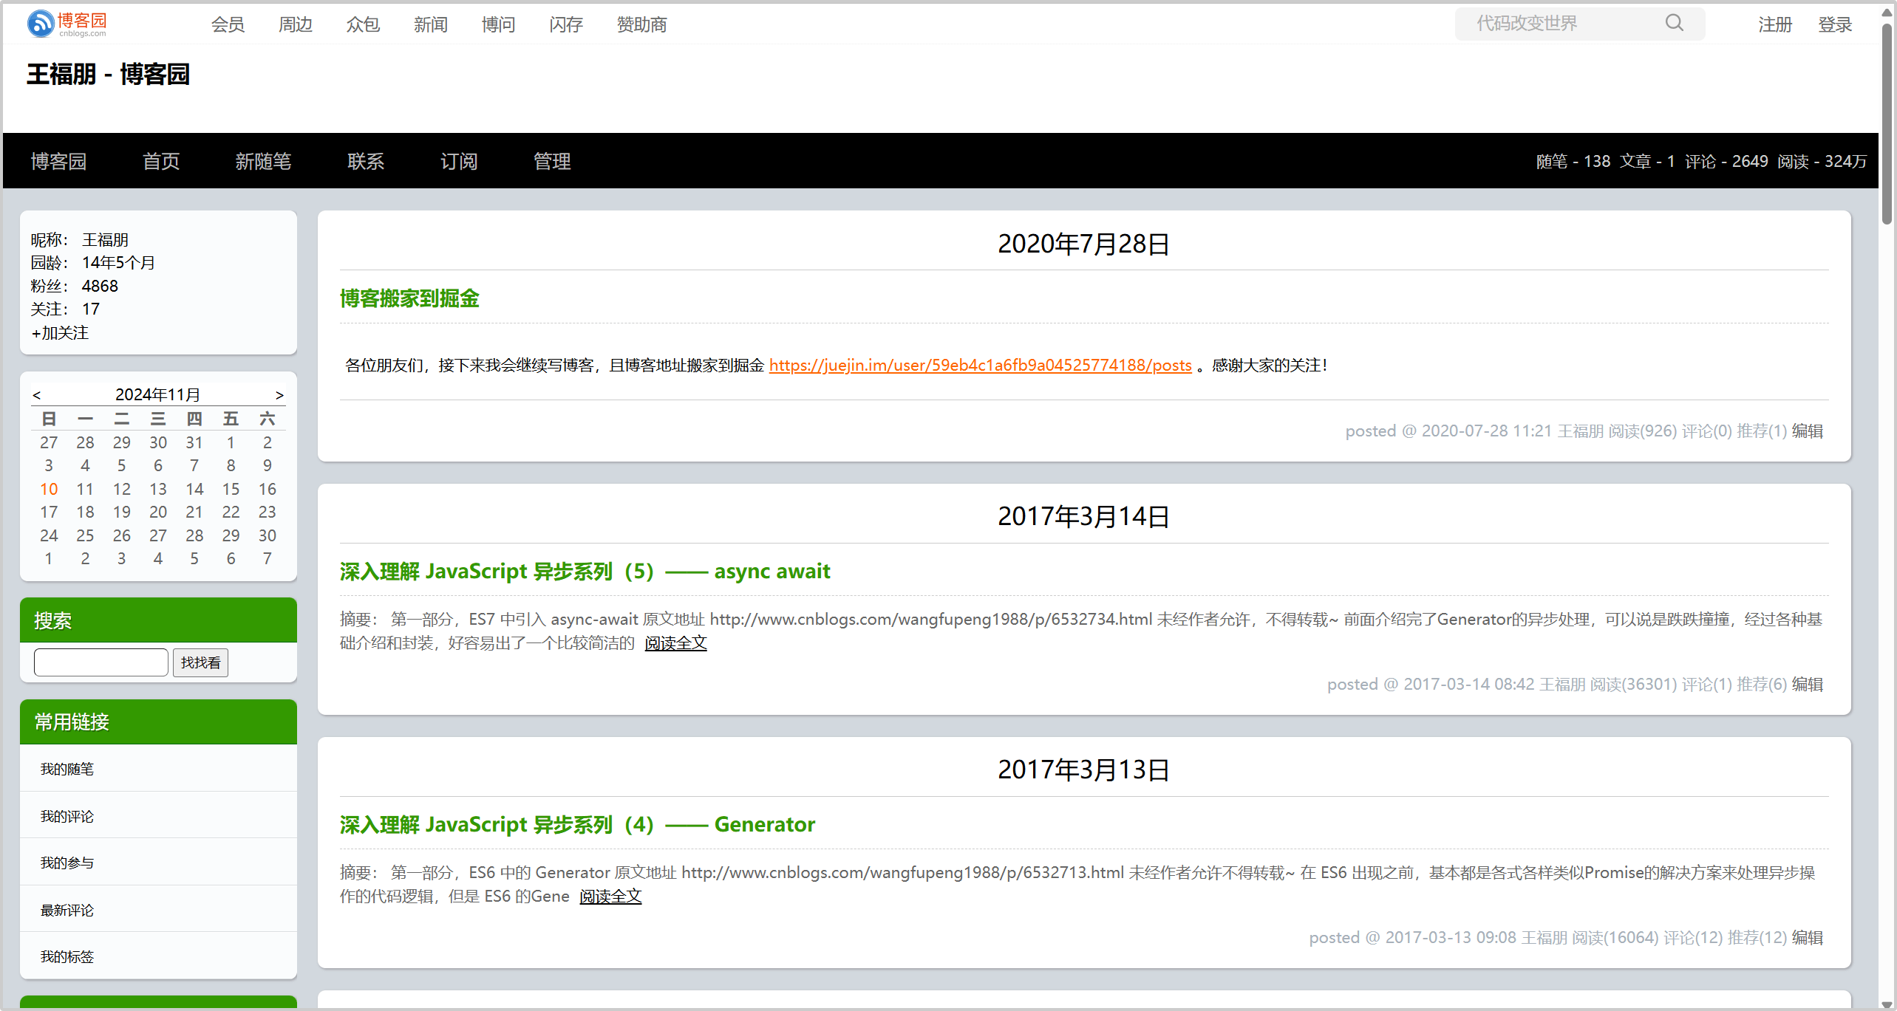1897x1011 pixels.
Task: Open the Generator series (4) post
Action: pos(577,824)
